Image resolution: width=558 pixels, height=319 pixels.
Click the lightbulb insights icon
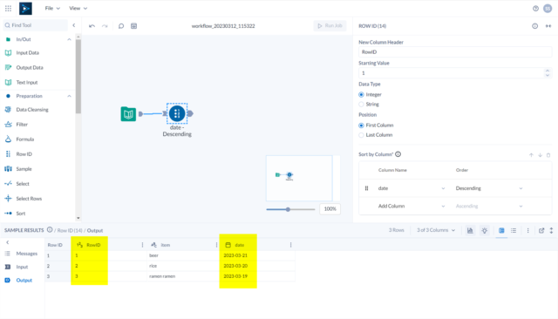coord(485,230)
